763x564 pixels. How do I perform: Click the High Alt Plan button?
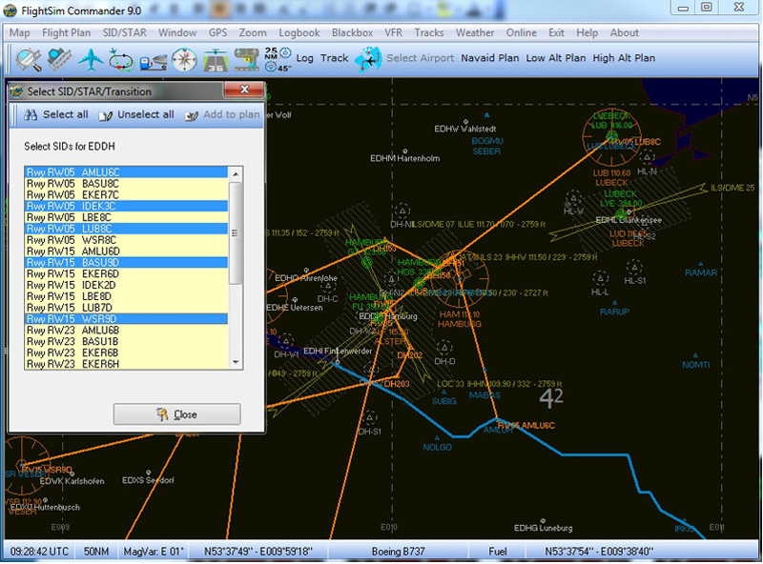(624, 58)
